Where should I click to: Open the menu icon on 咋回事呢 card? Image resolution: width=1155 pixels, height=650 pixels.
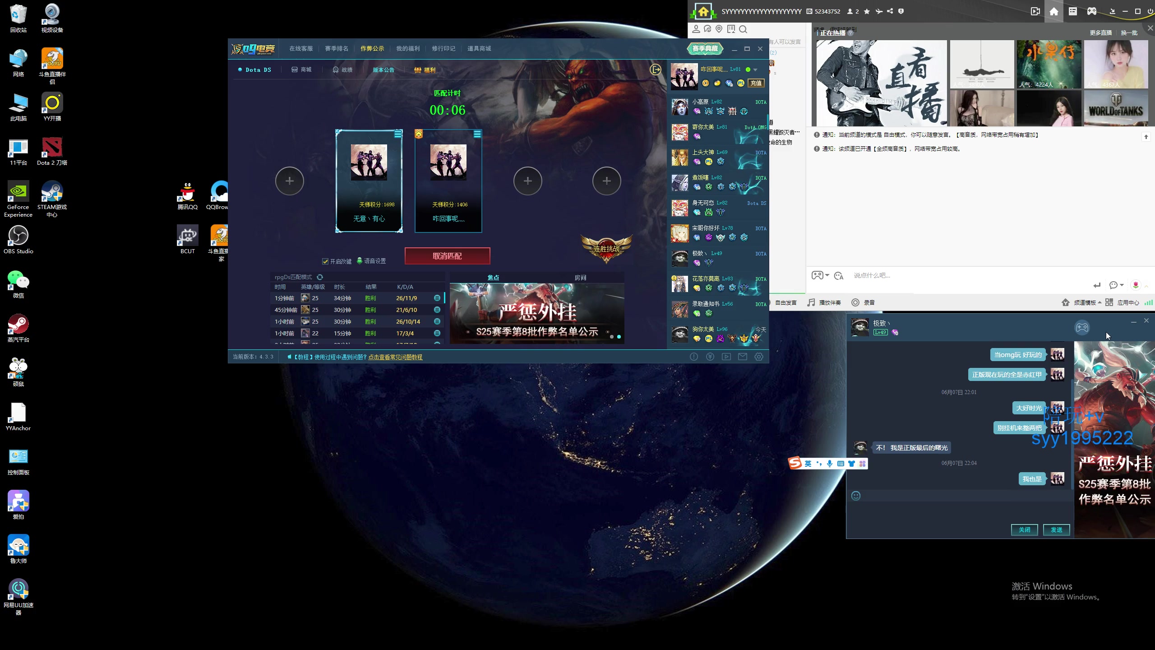(x=477, y=134)
